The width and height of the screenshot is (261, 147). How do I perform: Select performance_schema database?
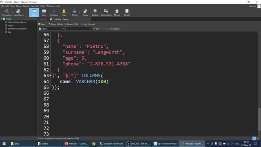(18, 29)
